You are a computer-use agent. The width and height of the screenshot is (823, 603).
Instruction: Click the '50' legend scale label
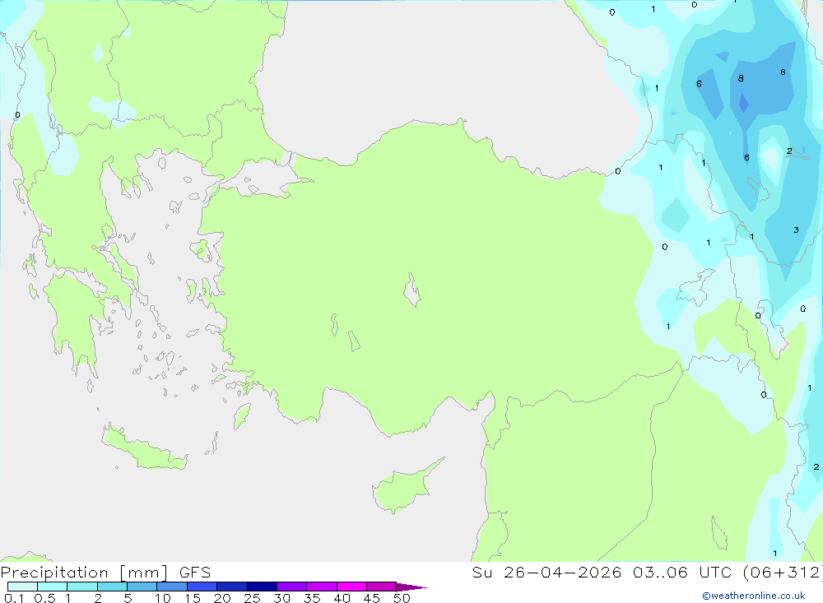click(402, 598)
